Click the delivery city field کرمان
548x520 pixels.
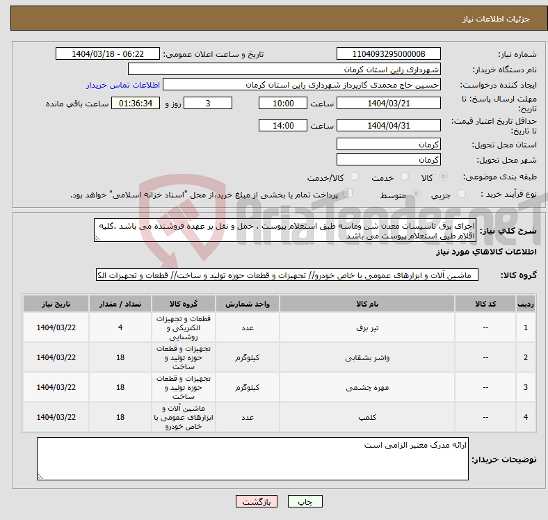[388, 160]
